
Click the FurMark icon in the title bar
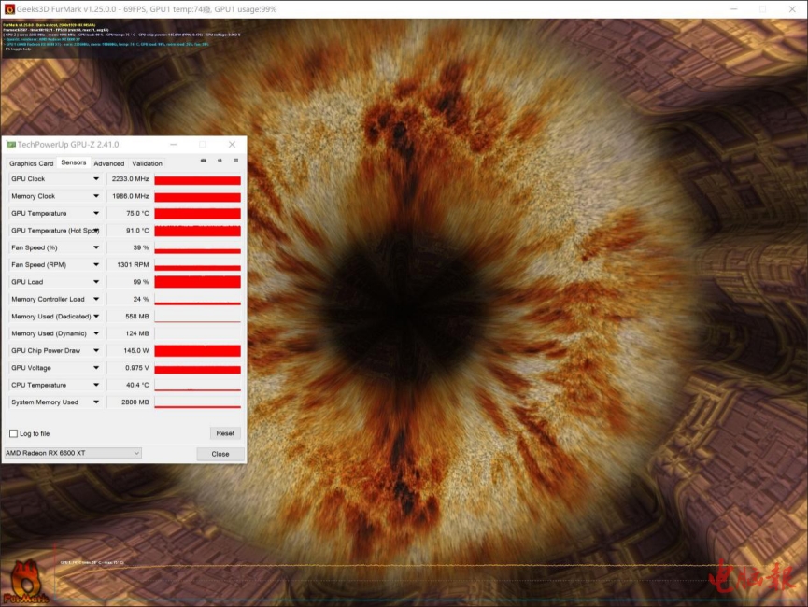[9, 9]
